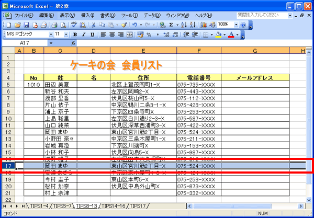Screen dimensions: 314x218
Task: Paste from the clipboard
Action: pos(110,25)
